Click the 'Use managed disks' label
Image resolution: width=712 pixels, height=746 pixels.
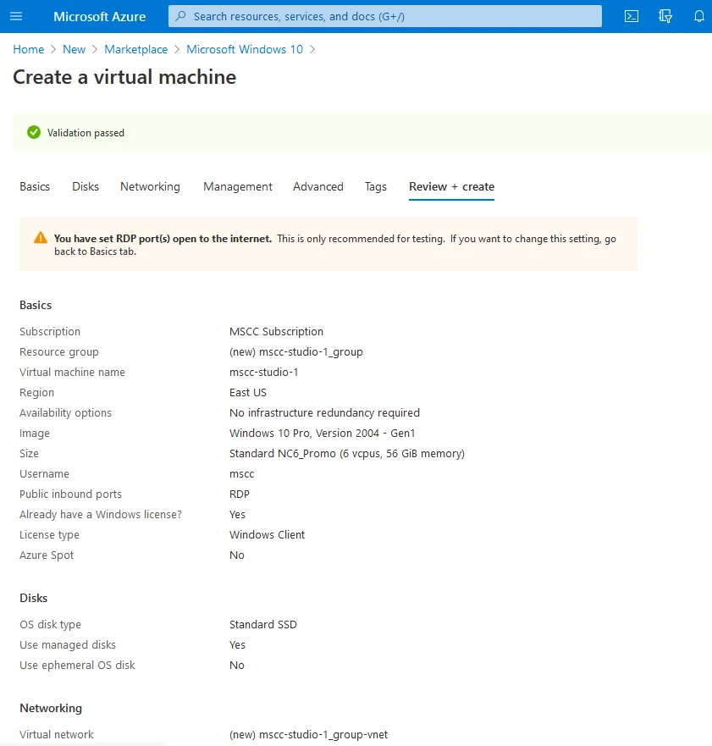(x=68, y=645)
